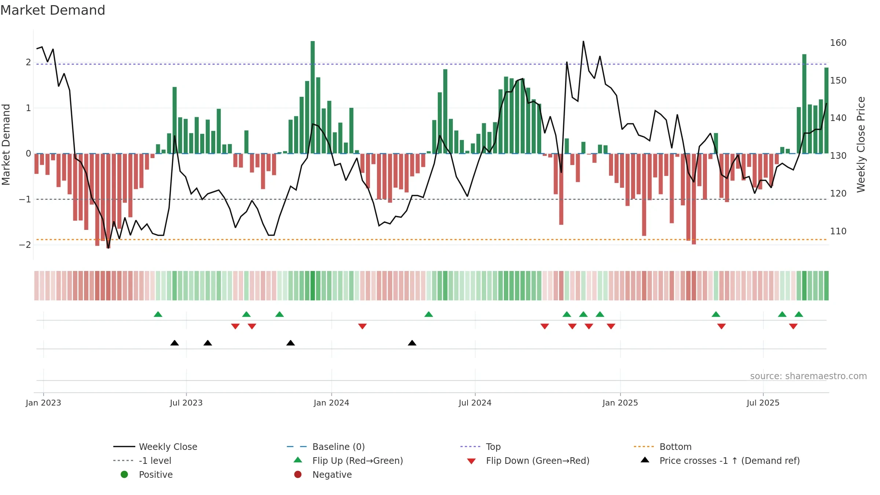The width and height of the screenshot is (880, 495).
Task: Click the tallest green bar near Dec 2023
Action: click(x=313, y=97)
